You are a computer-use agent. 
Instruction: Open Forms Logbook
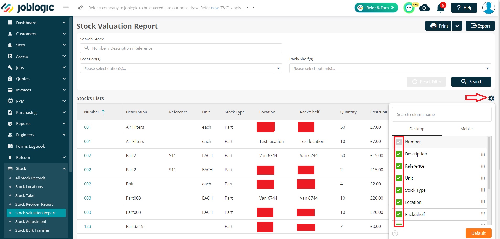pos(30,146)
